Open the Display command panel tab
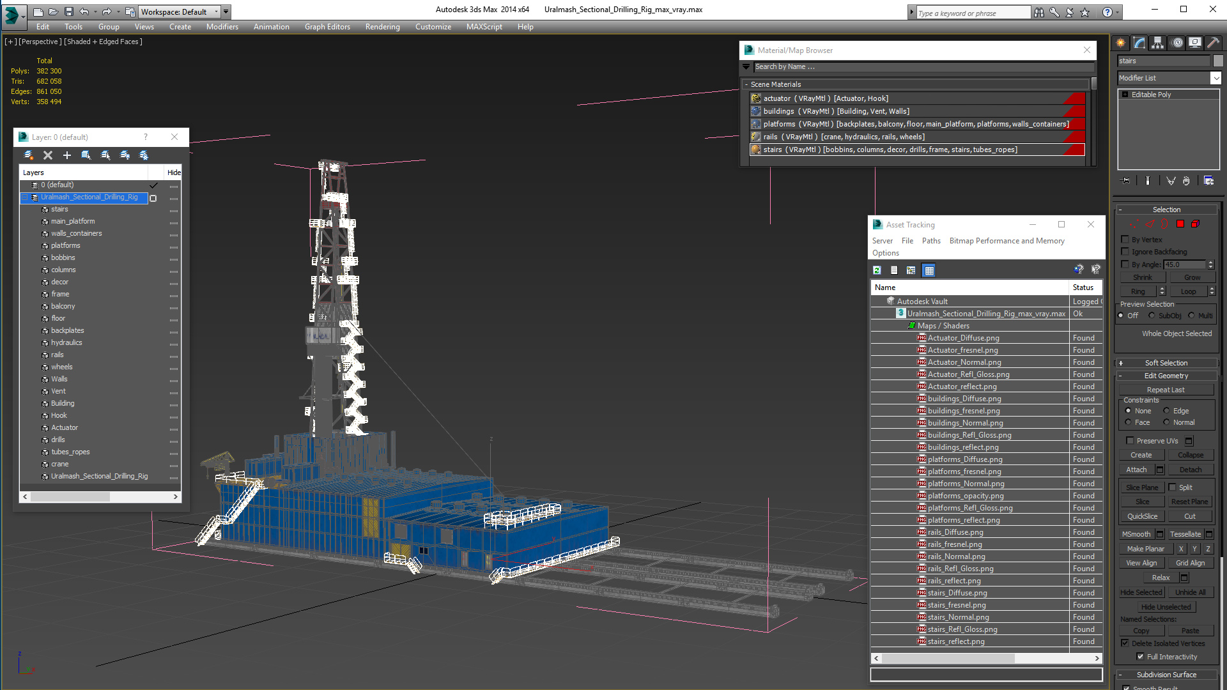 pyautogui.click(x=1195, y=43)
